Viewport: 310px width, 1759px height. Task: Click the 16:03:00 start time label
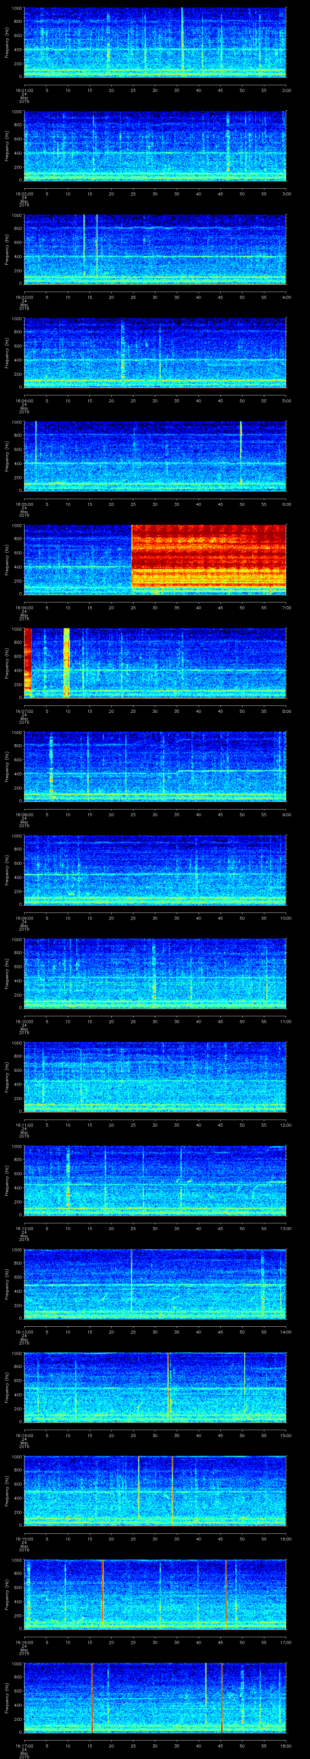[25, 297]
